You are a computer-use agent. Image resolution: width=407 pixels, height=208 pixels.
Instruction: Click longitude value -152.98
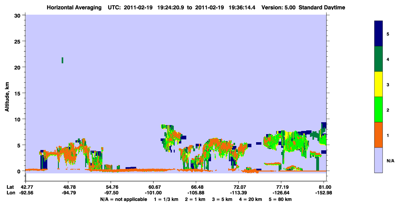pyautogui.click(x=324, y=192)
